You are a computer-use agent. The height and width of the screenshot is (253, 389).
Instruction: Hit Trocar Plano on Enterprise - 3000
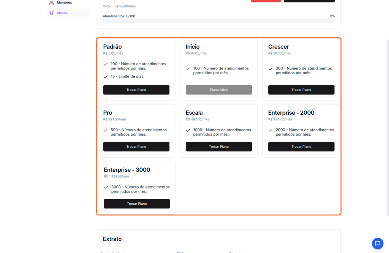137,204
